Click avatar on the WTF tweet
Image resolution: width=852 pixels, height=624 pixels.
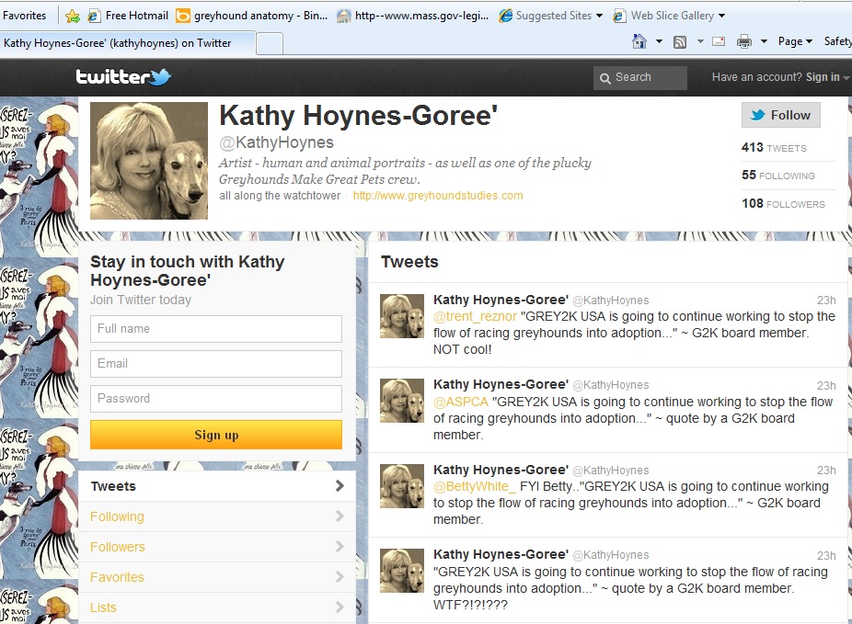(402, 571)
